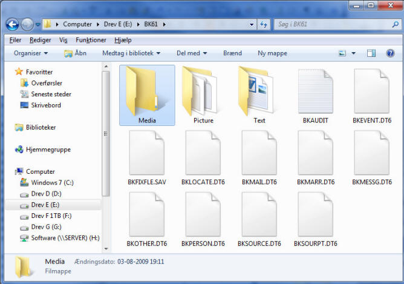The height and width of the screenshot is (284, 404).
Task: Select the BKSOURPT.DT6 file icon
Action: [316, 214]
